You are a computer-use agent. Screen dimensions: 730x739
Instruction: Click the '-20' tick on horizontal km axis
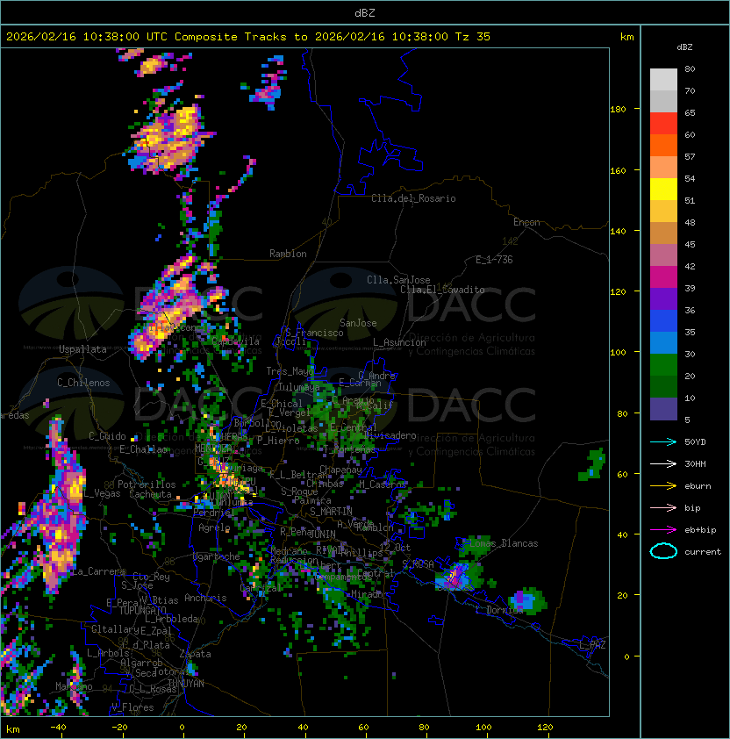pos(119,728)
